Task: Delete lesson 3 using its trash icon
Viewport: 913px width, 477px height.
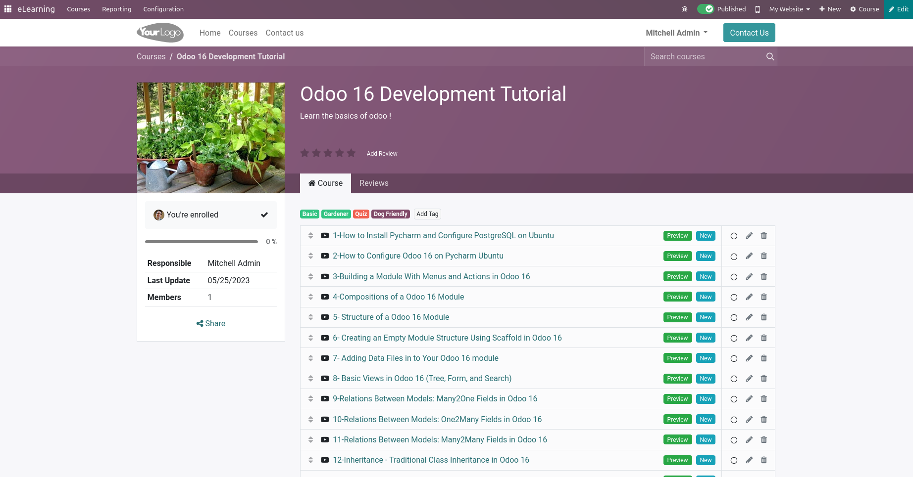Action: 764,277
